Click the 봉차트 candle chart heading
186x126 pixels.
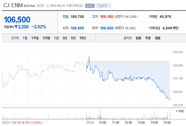tap(128, 38)
